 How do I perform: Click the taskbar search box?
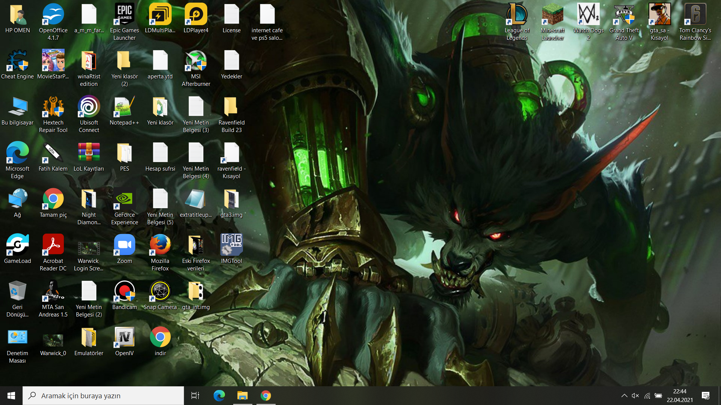pos(103,396)
